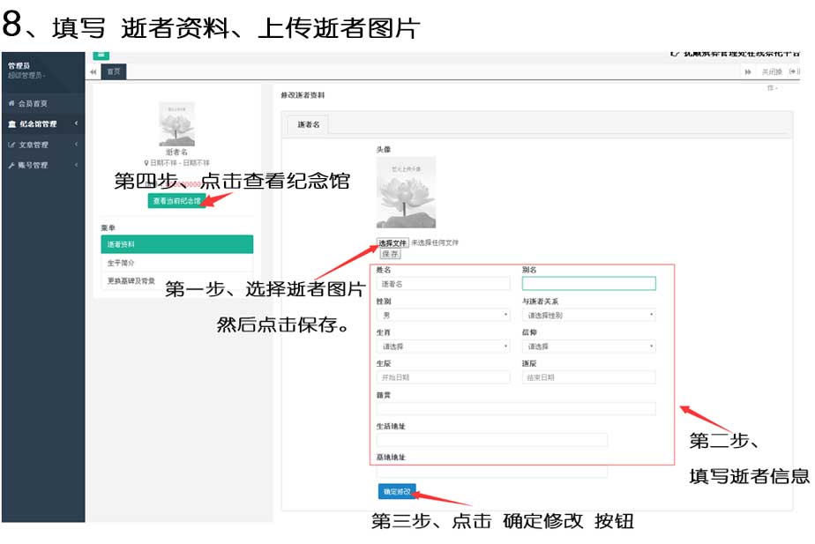This screenshot has height=544, width=815.
Task: Open the 性别 gender dropdown
Action: (x=443, y=315)
